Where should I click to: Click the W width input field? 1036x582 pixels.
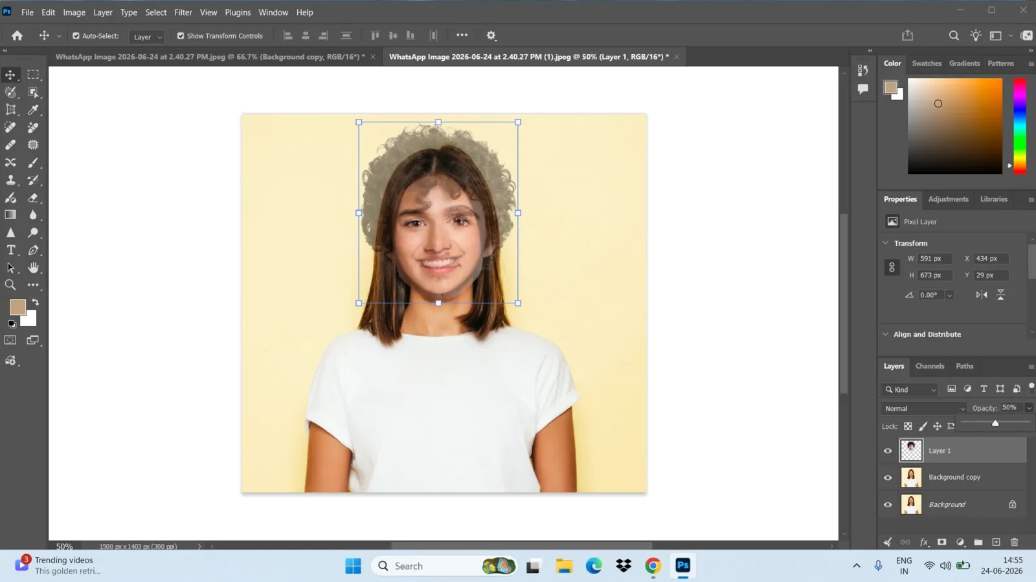[936, 259]
